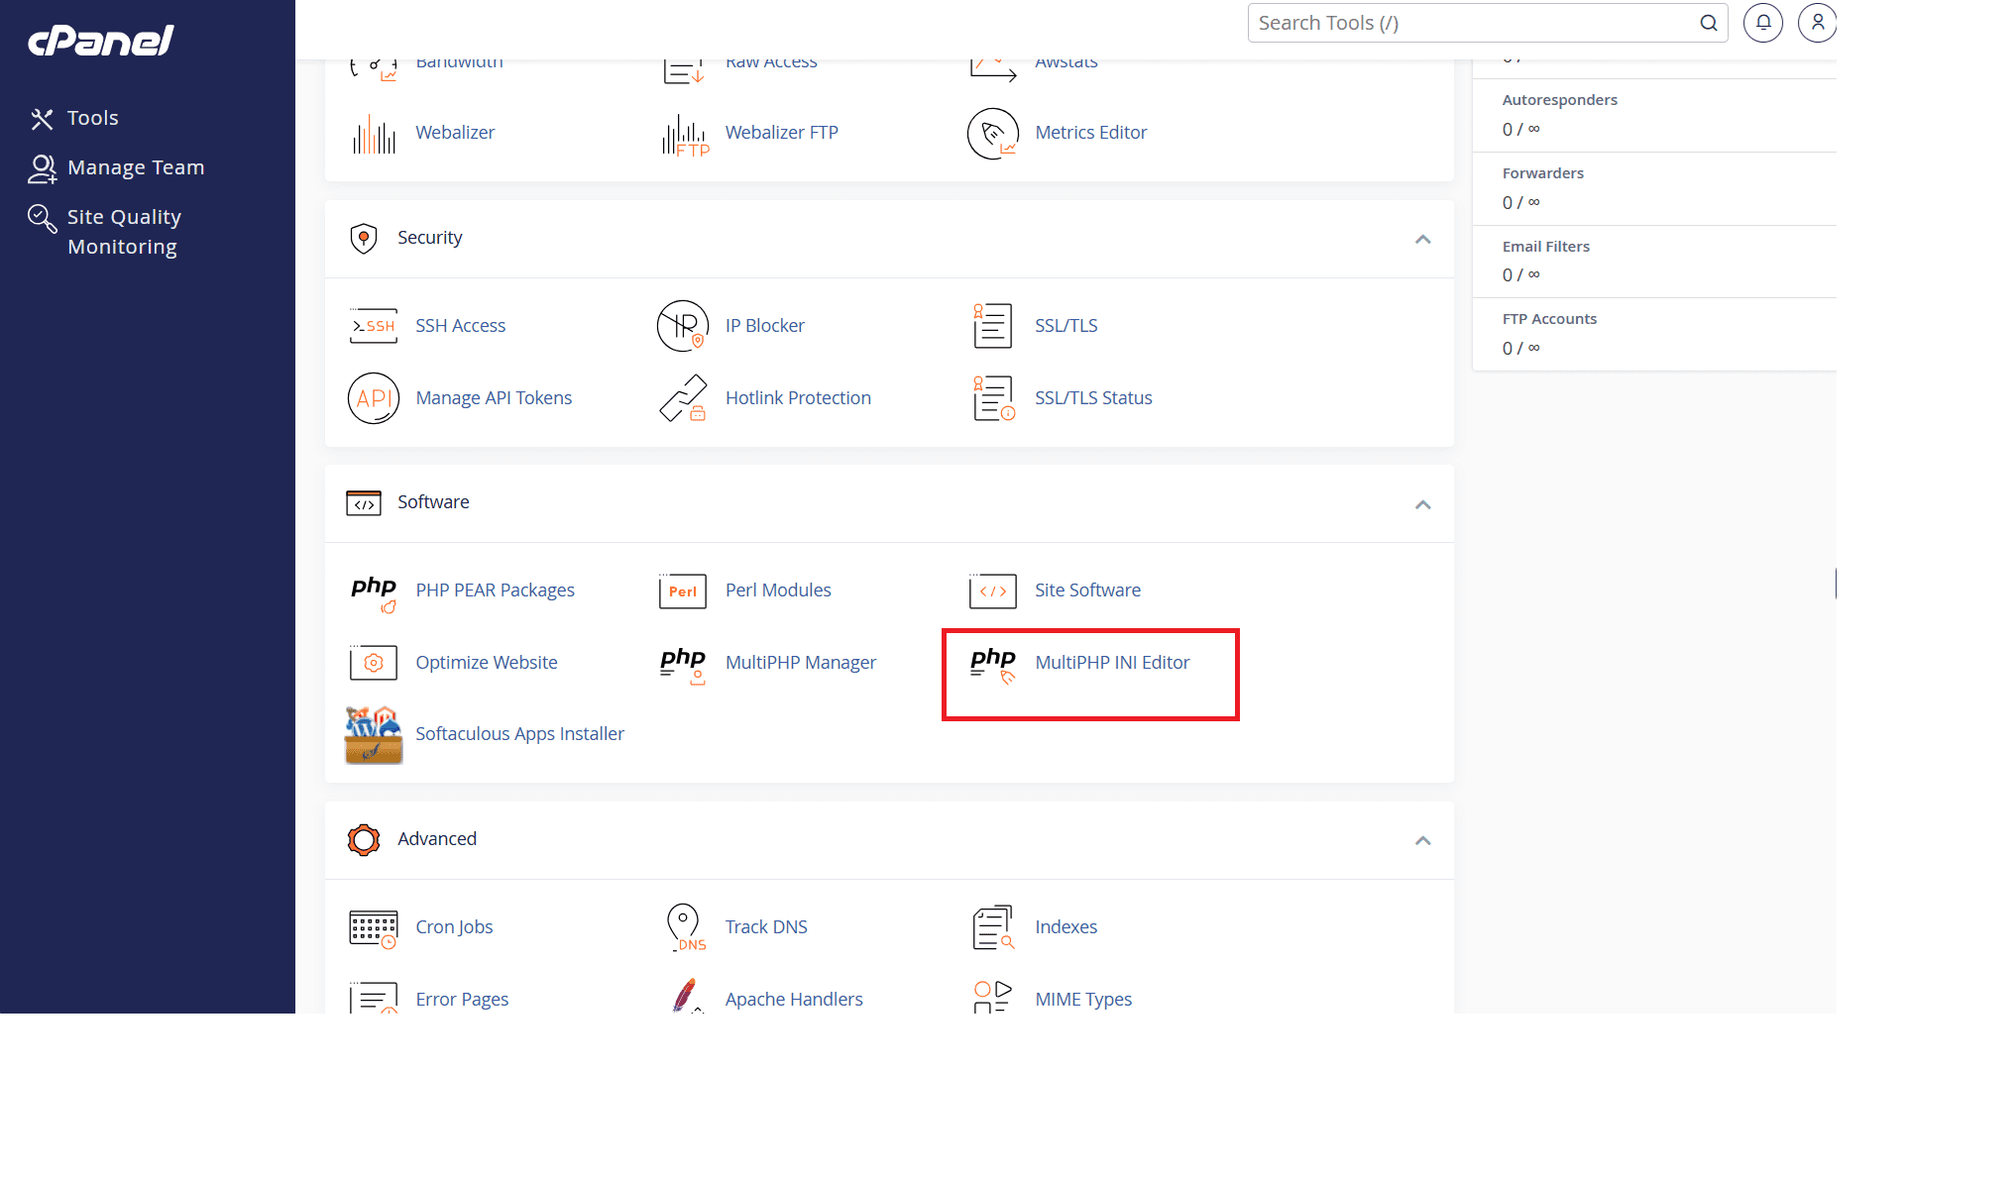Click the Manage API Tokens icon
The width and height of the screenshot is (2016, 1179).
point(373,398)
